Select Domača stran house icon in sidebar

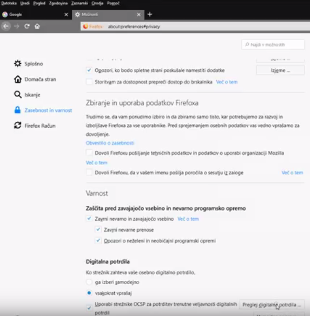tap(18, 79)
